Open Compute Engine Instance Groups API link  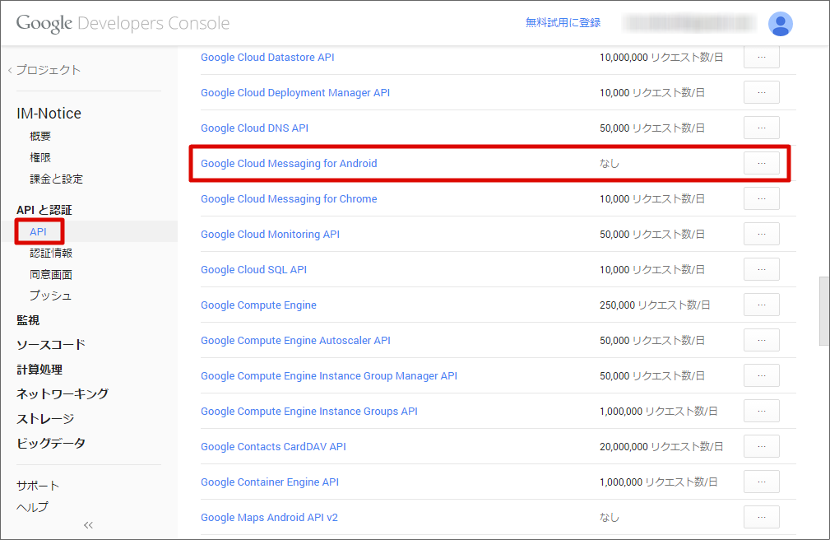309,412
